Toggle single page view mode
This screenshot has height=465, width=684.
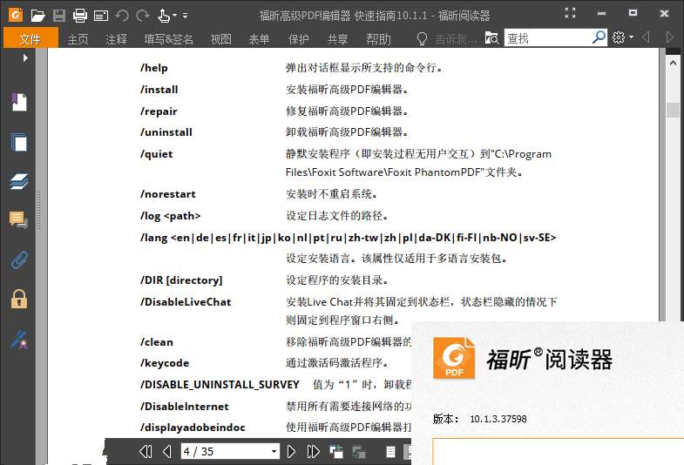389,451
